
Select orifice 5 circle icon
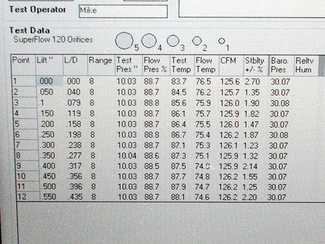click(125, 40)
